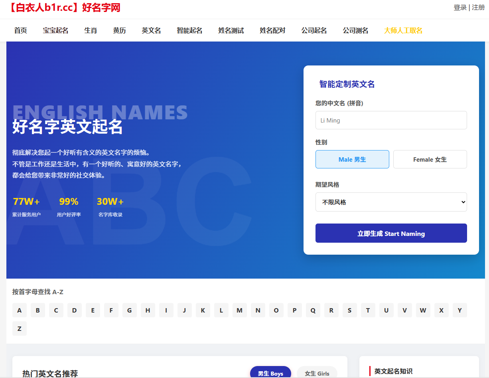Focus the Chinese name pinyin input field

[x=391, y=120]
